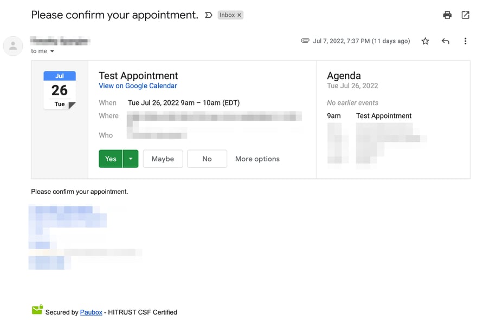
Task: RSVP Yes to Test Appointment
Action: coord(111,159)
